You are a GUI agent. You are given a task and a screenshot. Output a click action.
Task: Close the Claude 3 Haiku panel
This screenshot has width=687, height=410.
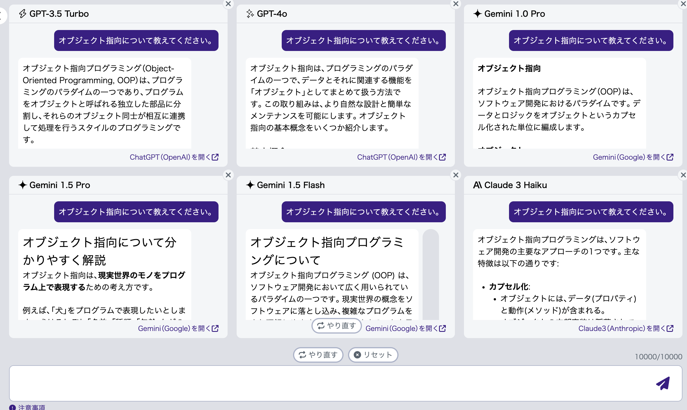click(683, 175)
